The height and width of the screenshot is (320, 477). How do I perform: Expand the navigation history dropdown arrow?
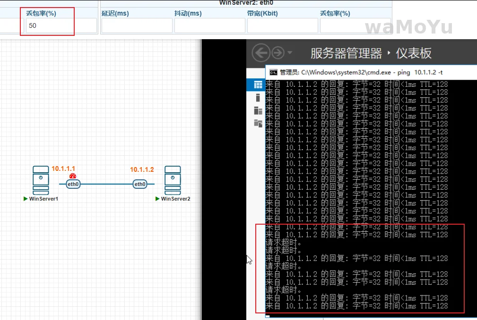290,52
